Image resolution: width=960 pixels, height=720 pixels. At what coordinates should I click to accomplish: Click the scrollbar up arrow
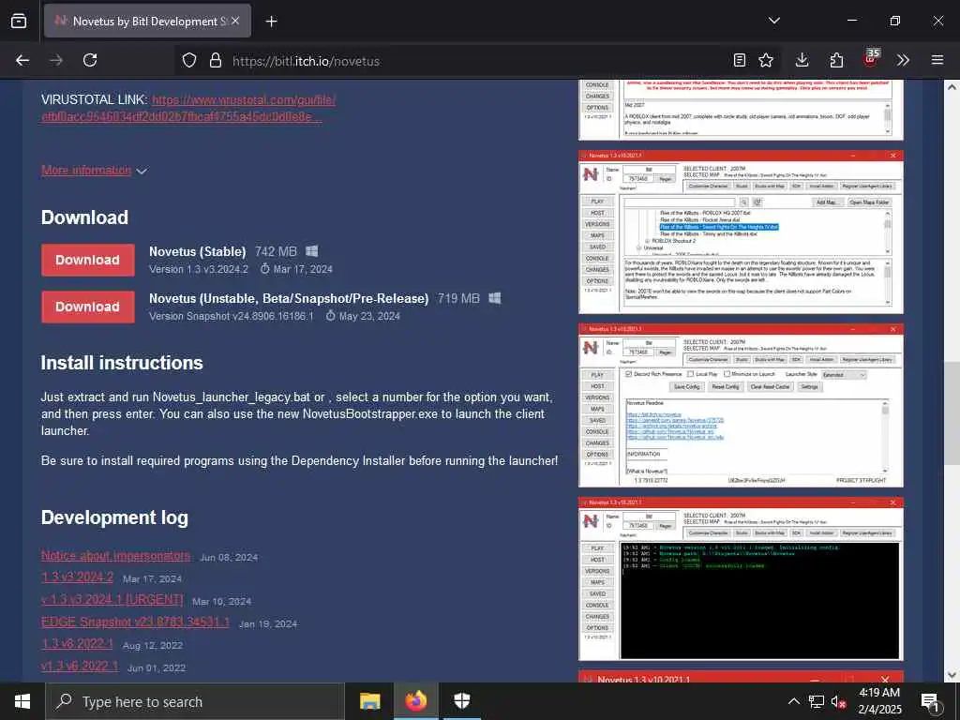pyautogui.click(x=952, y=87)
